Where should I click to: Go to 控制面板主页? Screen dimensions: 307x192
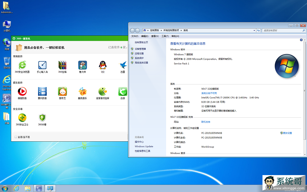(x=141, y=42)
